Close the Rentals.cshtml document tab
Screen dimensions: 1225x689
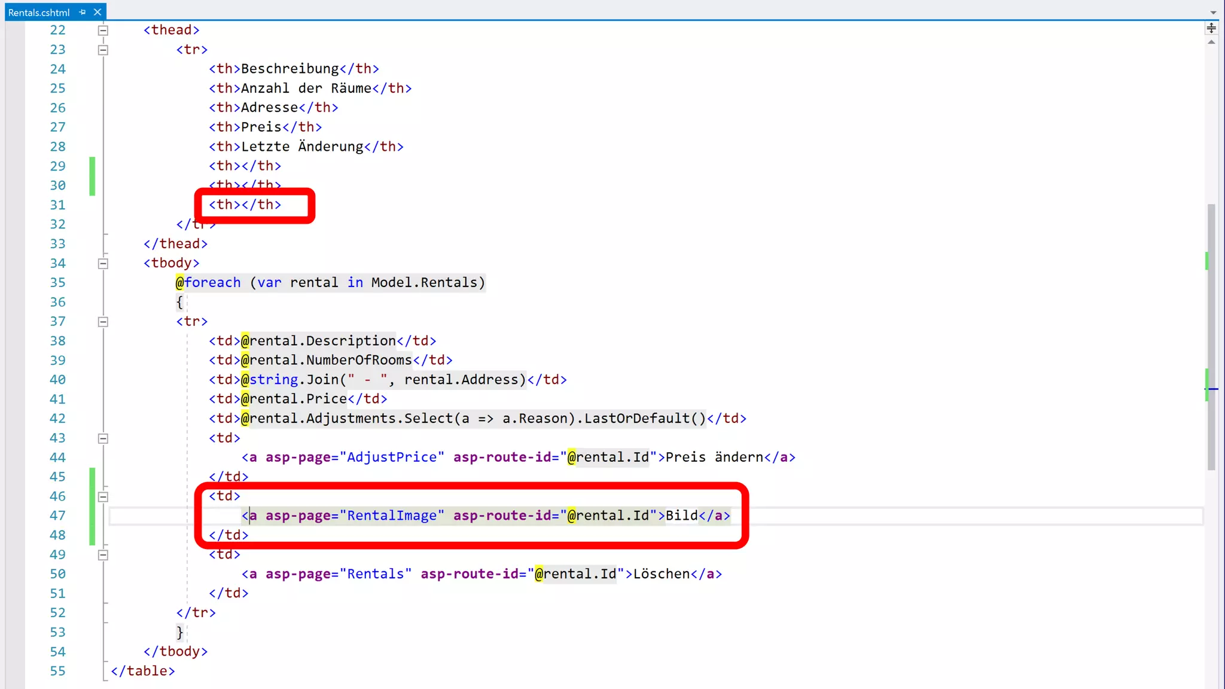coord(97,12)
